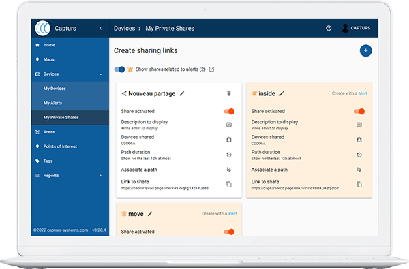409x269 pixels.
Task: Delete the Nouveau partage share with trash icon
Action: 229,93
